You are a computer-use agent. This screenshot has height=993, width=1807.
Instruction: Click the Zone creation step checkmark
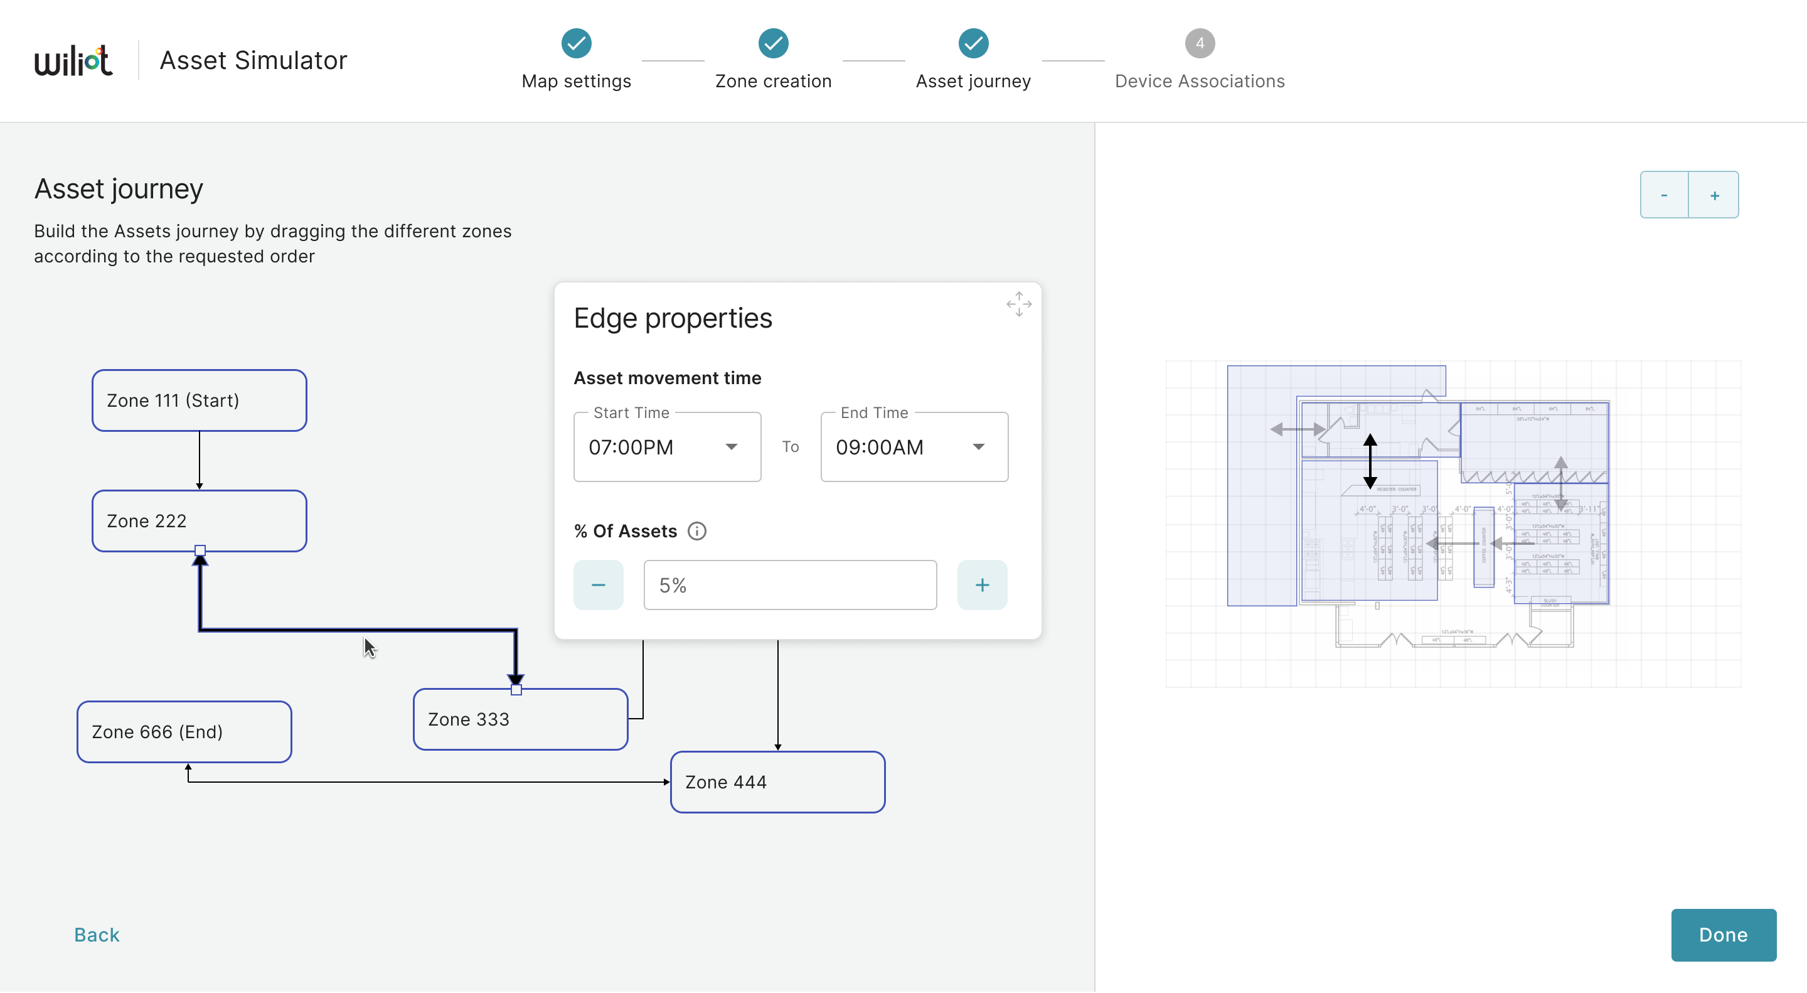773,43
